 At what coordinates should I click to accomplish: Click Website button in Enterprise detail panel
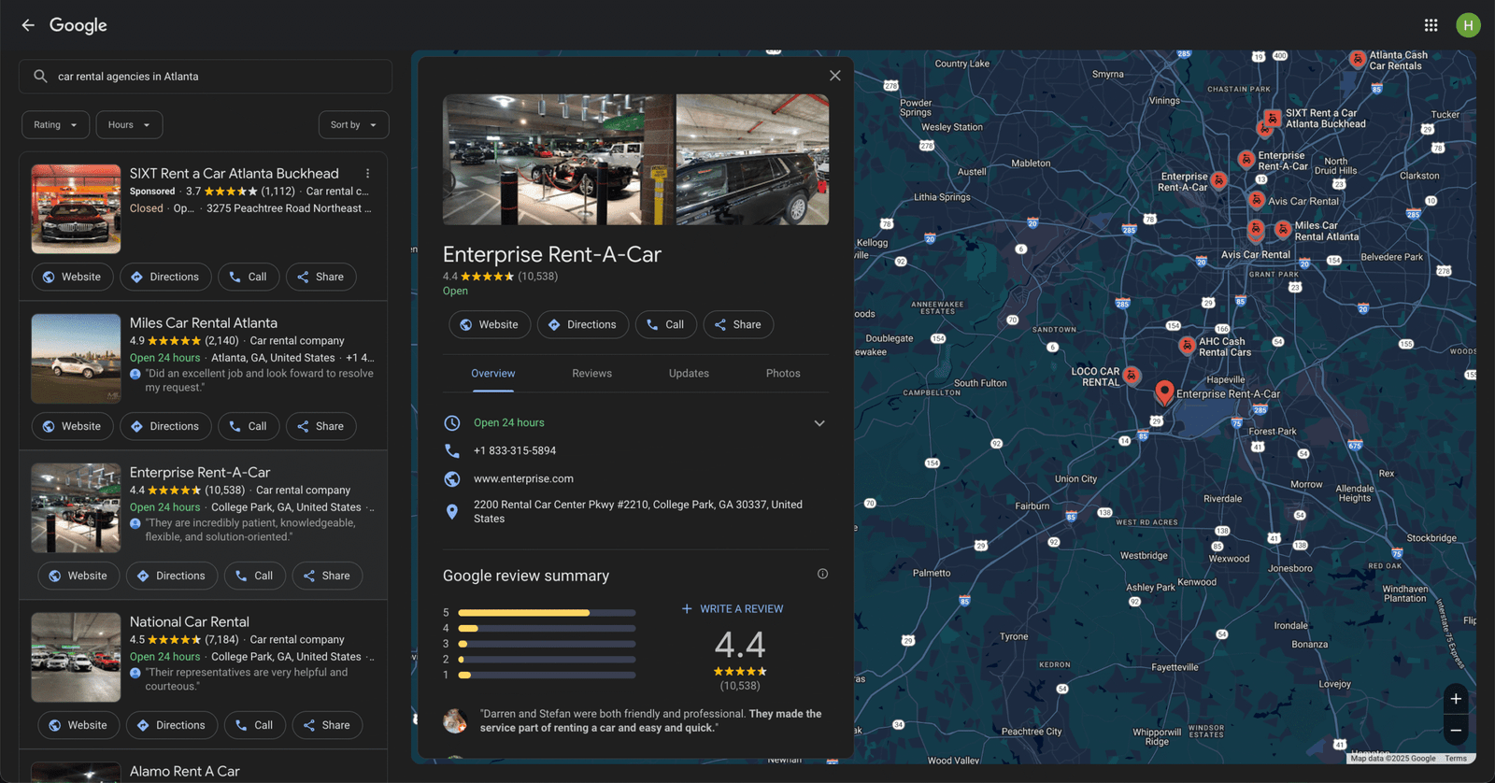[x=490, y=324]
